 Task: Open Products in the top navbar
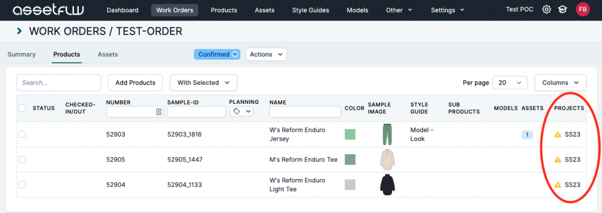[x=224, y=11]
